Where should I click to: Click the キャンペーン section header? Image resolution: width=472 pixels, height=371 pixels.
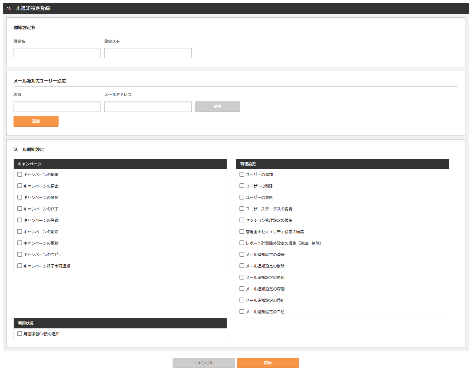pos(120,164)
